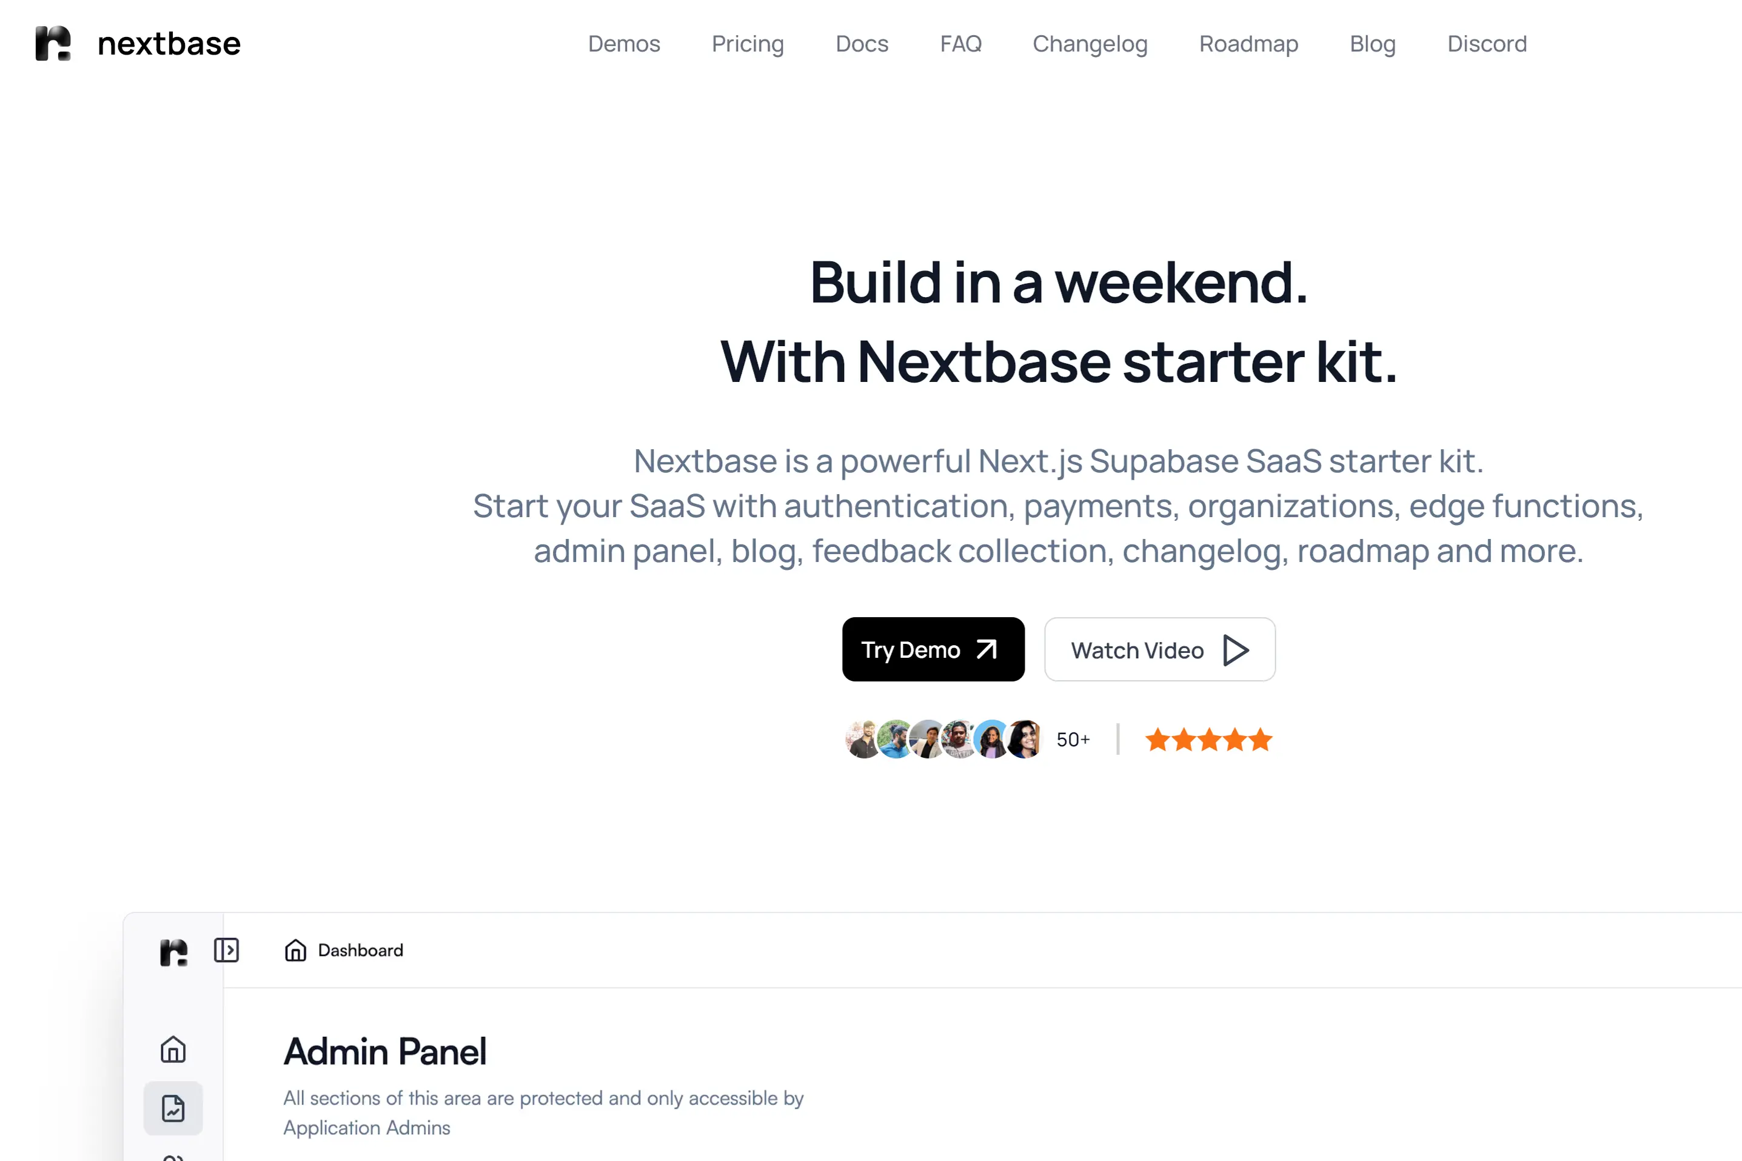Click the user avatars group
The image size is (1742, 1161).
tap(944, 739)
